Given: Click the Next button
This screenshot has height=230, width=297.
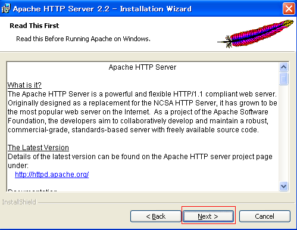Looking at the screenshot, I should [208, 216].
